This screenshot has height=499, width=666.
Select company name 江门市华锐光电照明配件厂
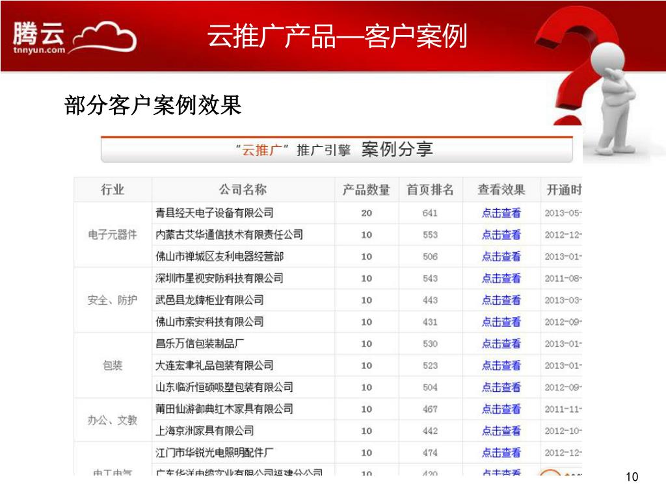215,452
